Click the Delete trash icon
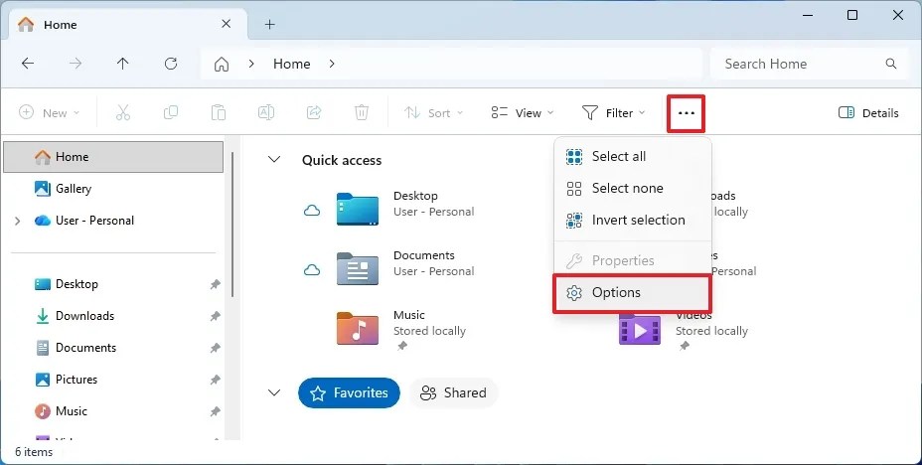This screenshot has width=922, height=465. click(x=362, y=112)
